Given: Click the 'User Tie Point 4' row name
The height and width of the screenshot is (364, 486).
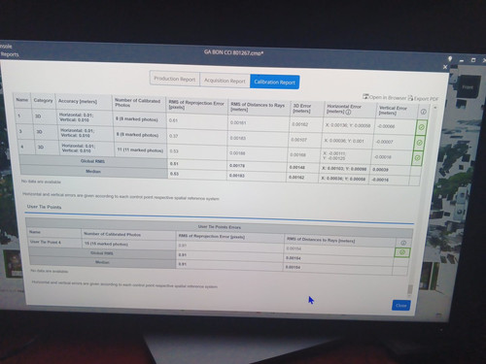Looking at the screenshot, I should pyautogui.click(x=46, y=242).
